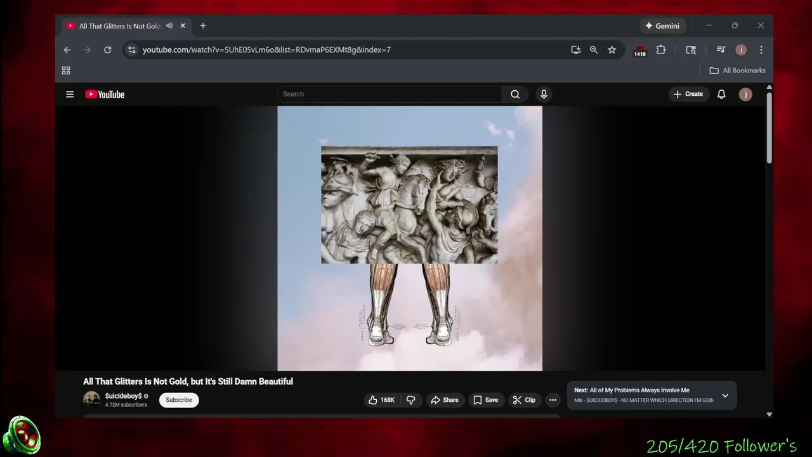The width and height of the screenshot is (812, 457).
Task: Go to the YouTube home logo
Action: (105, 94)
